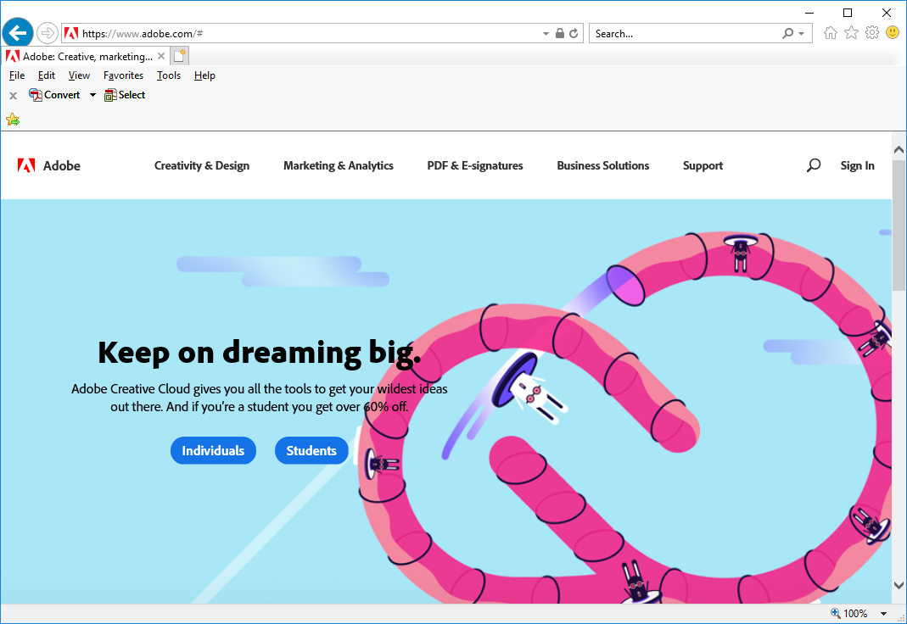Image resolution: width=907 pixels, height=624 pixels.
Task: Click the Adobe logo on the page
Action: click(49, 165)
